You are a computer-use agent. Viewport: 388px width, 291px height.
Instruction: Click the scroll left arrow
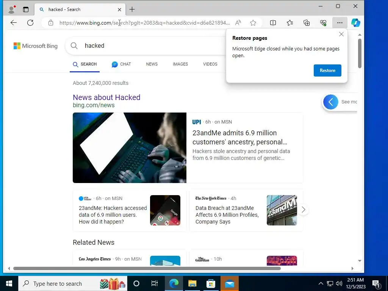(x=9, y=269)
